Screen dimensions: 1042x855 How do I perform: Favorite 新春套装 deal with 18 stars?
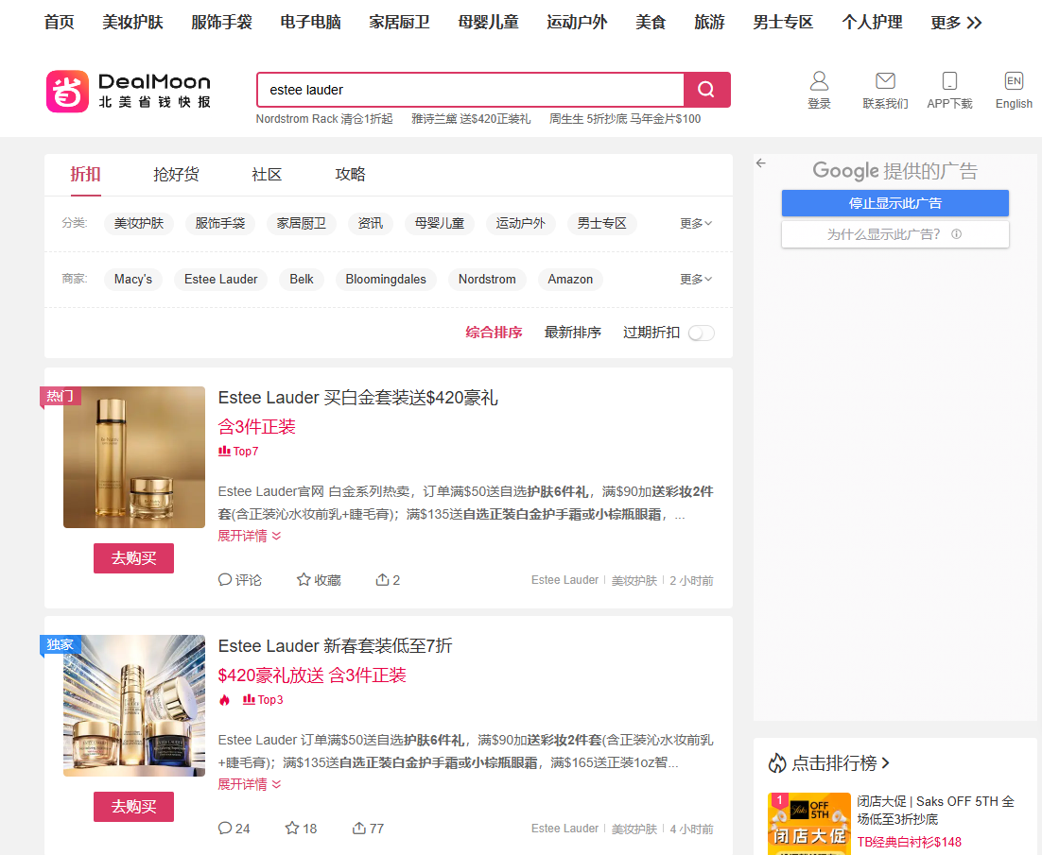coord(301,828)
